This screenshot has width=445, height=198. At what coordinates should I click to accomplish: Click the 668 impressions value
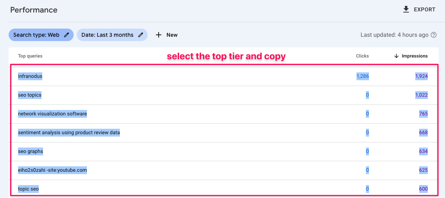pyautogui.click(x=423, y=133)
